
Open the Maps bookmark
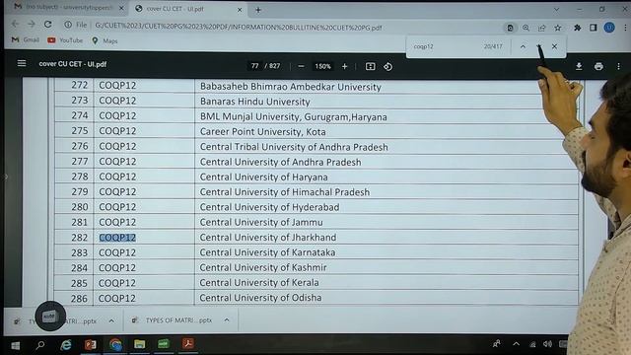tap(105, 40)
